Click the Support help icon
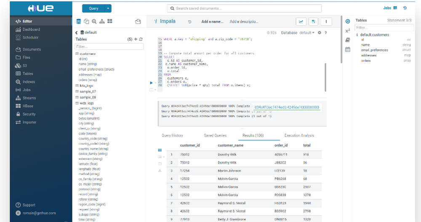 click(18, 205)
